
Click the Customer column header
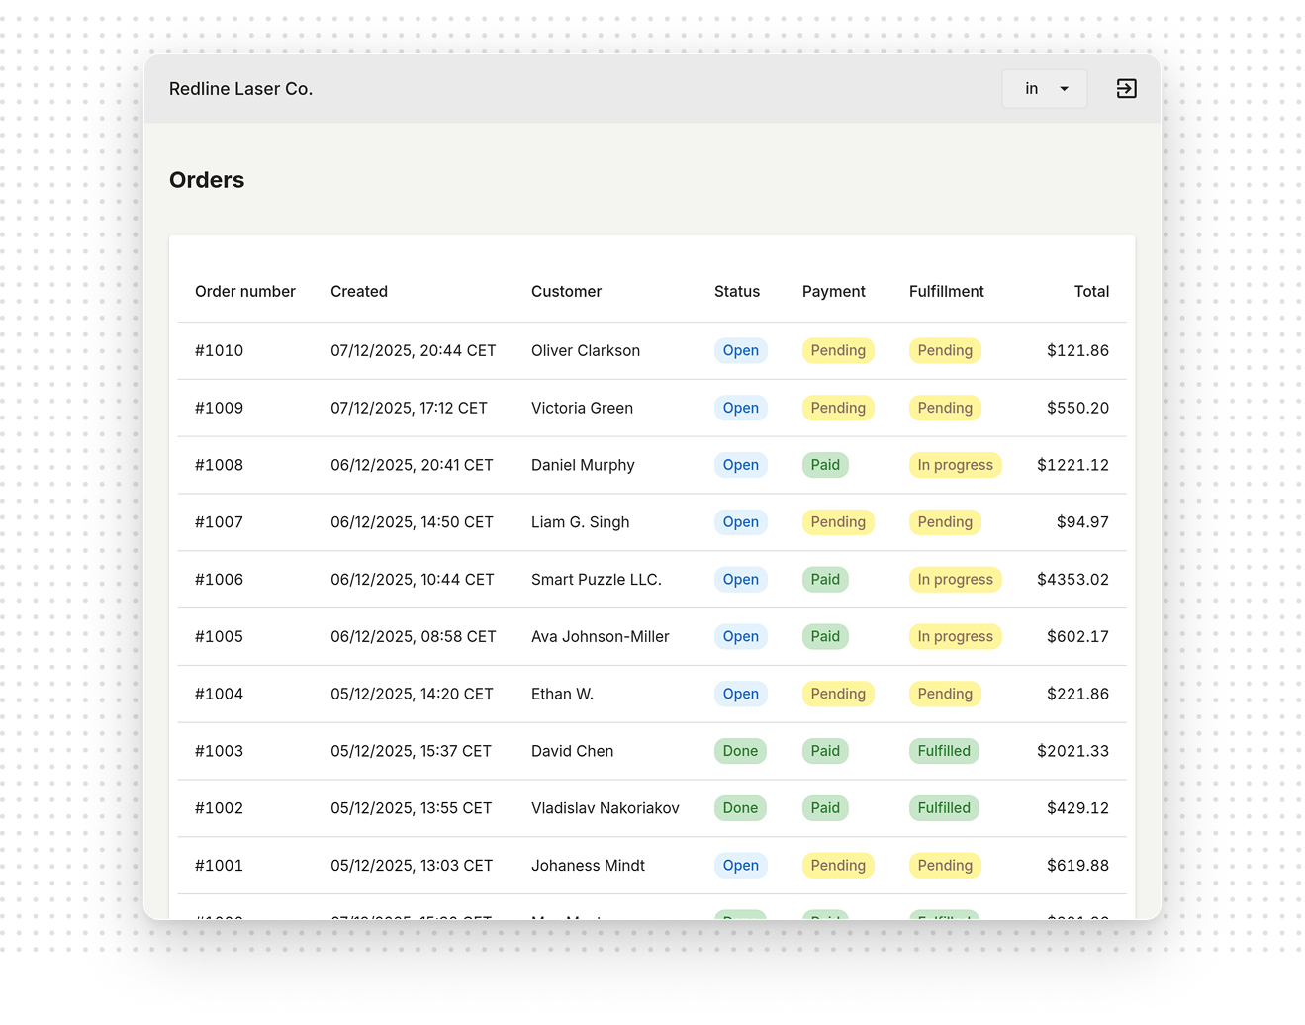tap(566, 292)
